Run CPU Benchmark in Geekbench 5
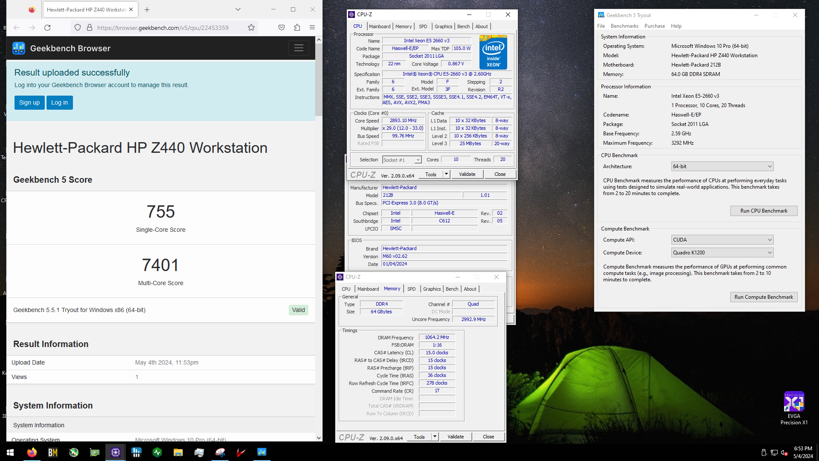 tap(764, 211)
